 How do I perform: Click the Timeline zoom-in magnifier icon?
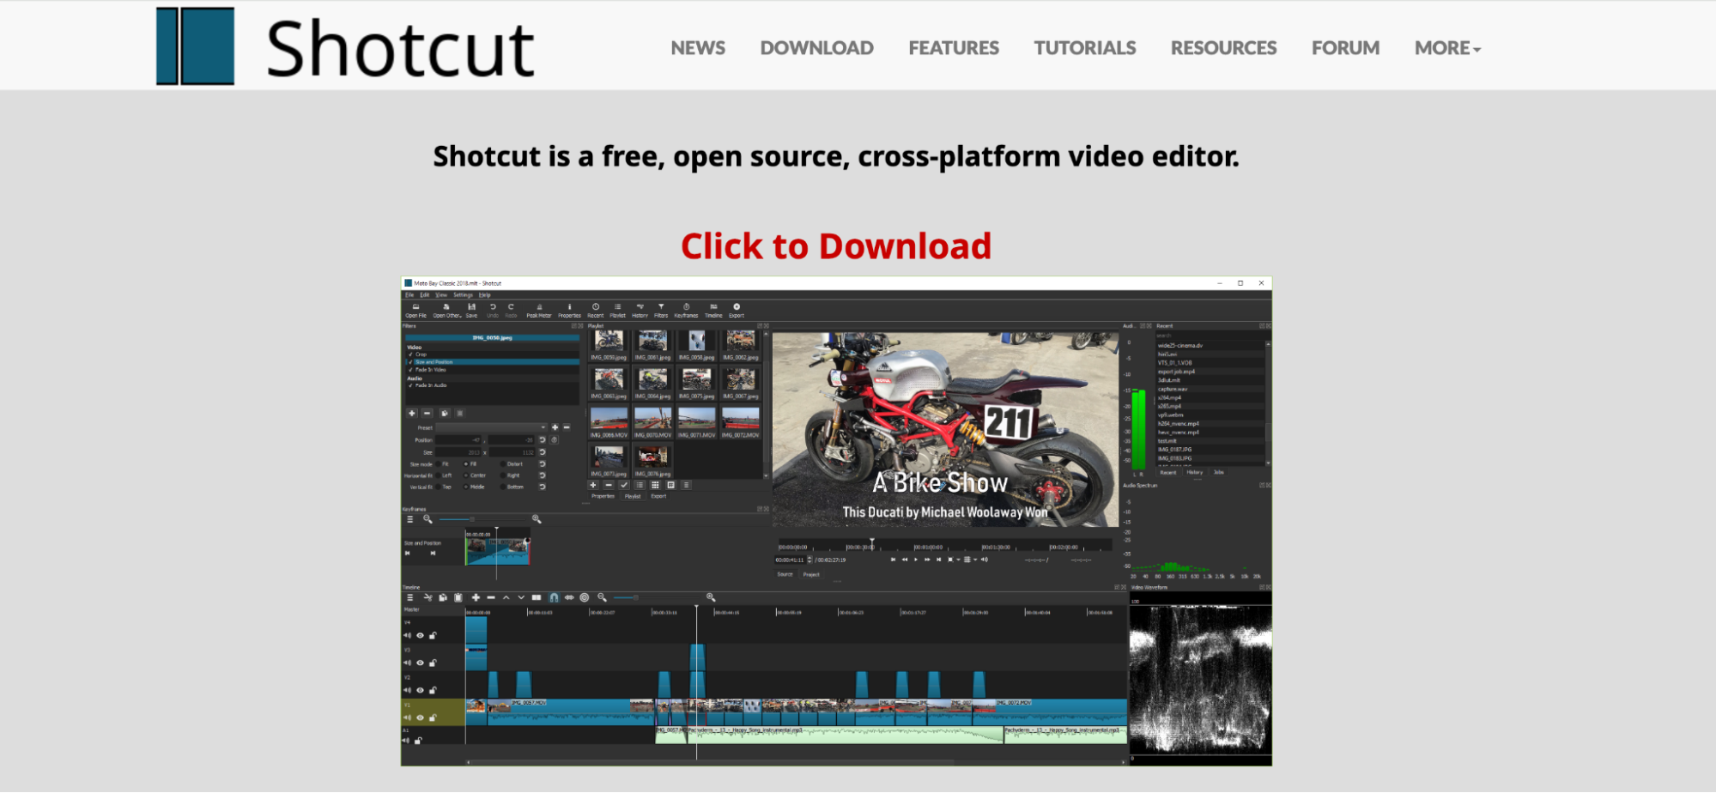711,597
